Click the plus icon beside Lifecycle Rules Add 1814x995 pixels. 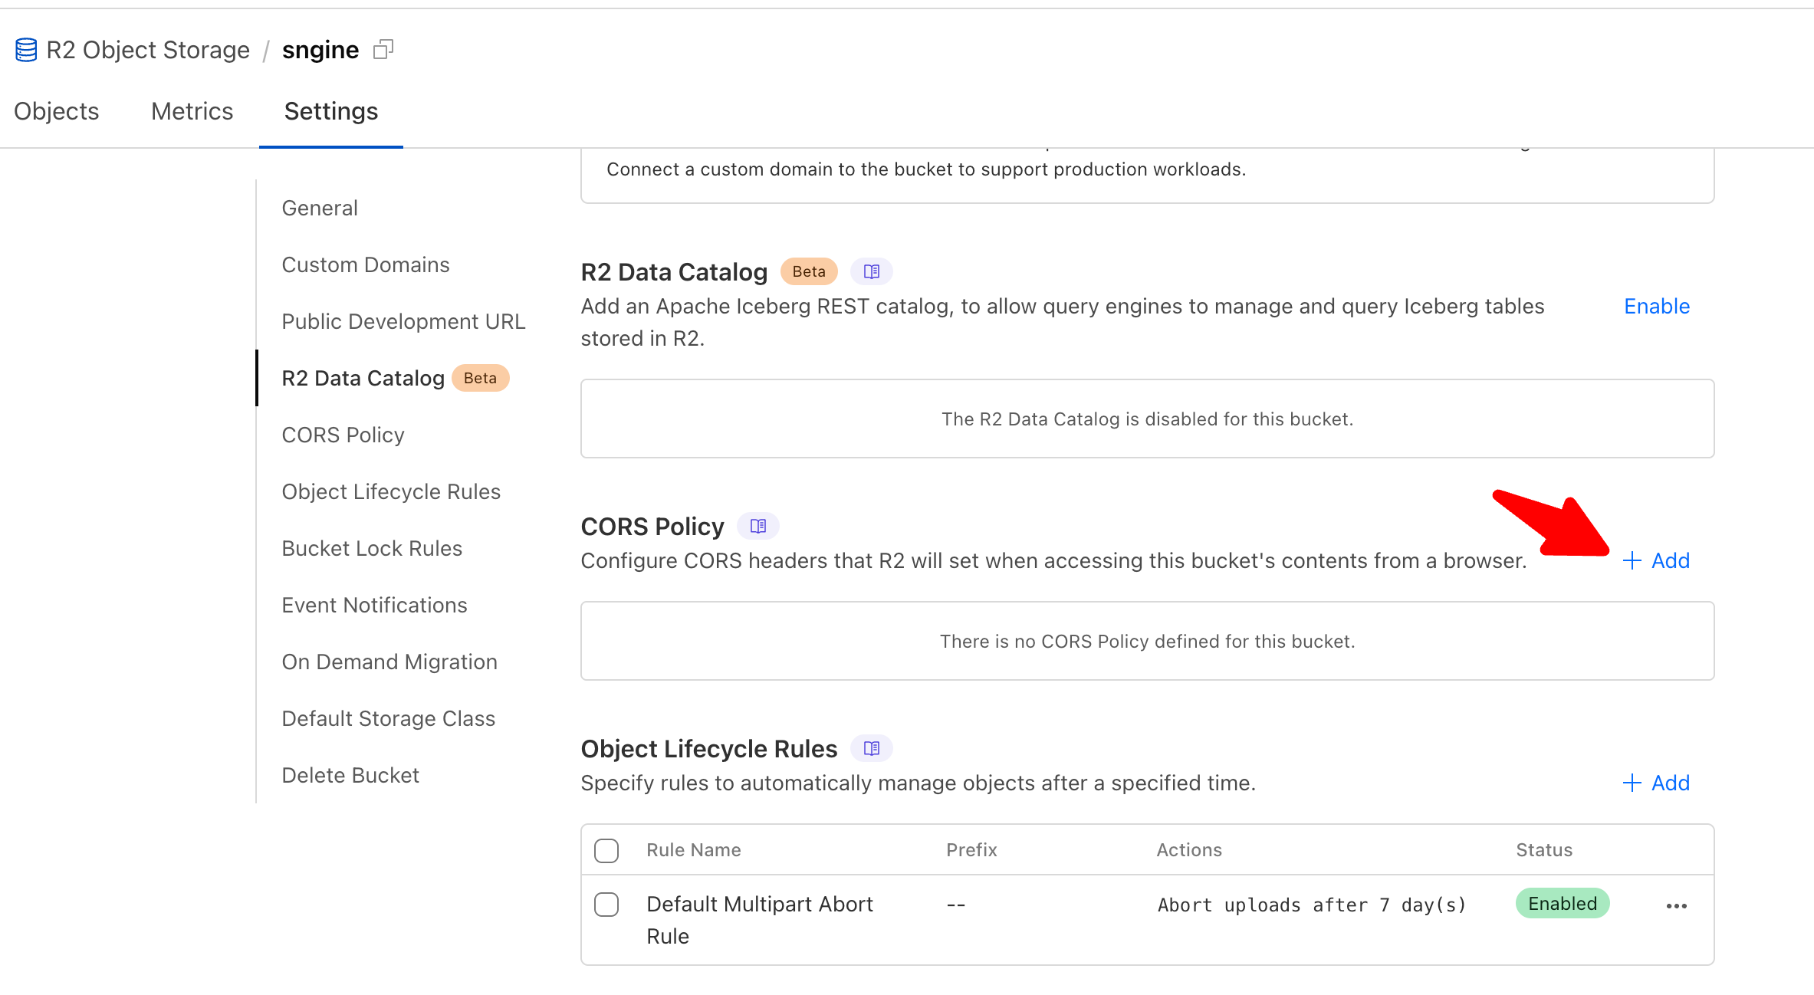[x=1632, y=783]
